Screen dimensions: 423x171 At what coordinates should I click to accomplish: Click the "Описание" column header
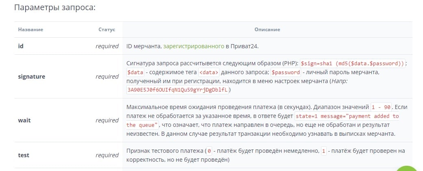pyautogui.click(x=267, y=30)
